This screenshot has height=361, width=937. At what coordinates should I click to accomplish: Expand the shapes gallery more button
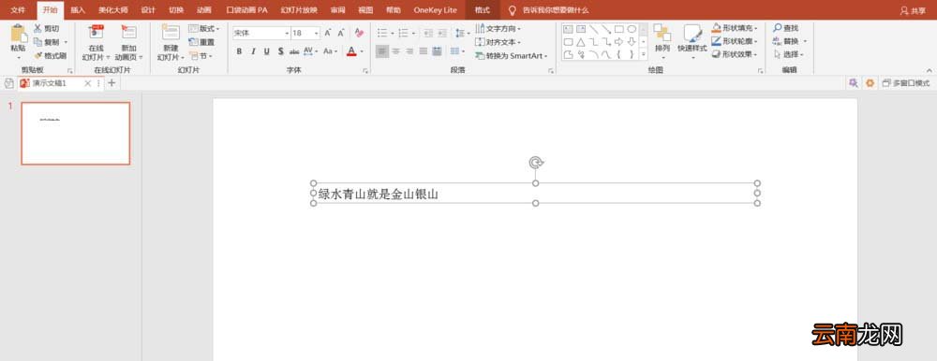(644, 54)
